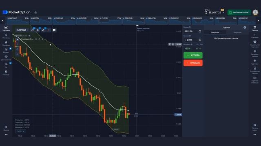
Task: Open the Help question-mark section
Action: click(6, 73)
